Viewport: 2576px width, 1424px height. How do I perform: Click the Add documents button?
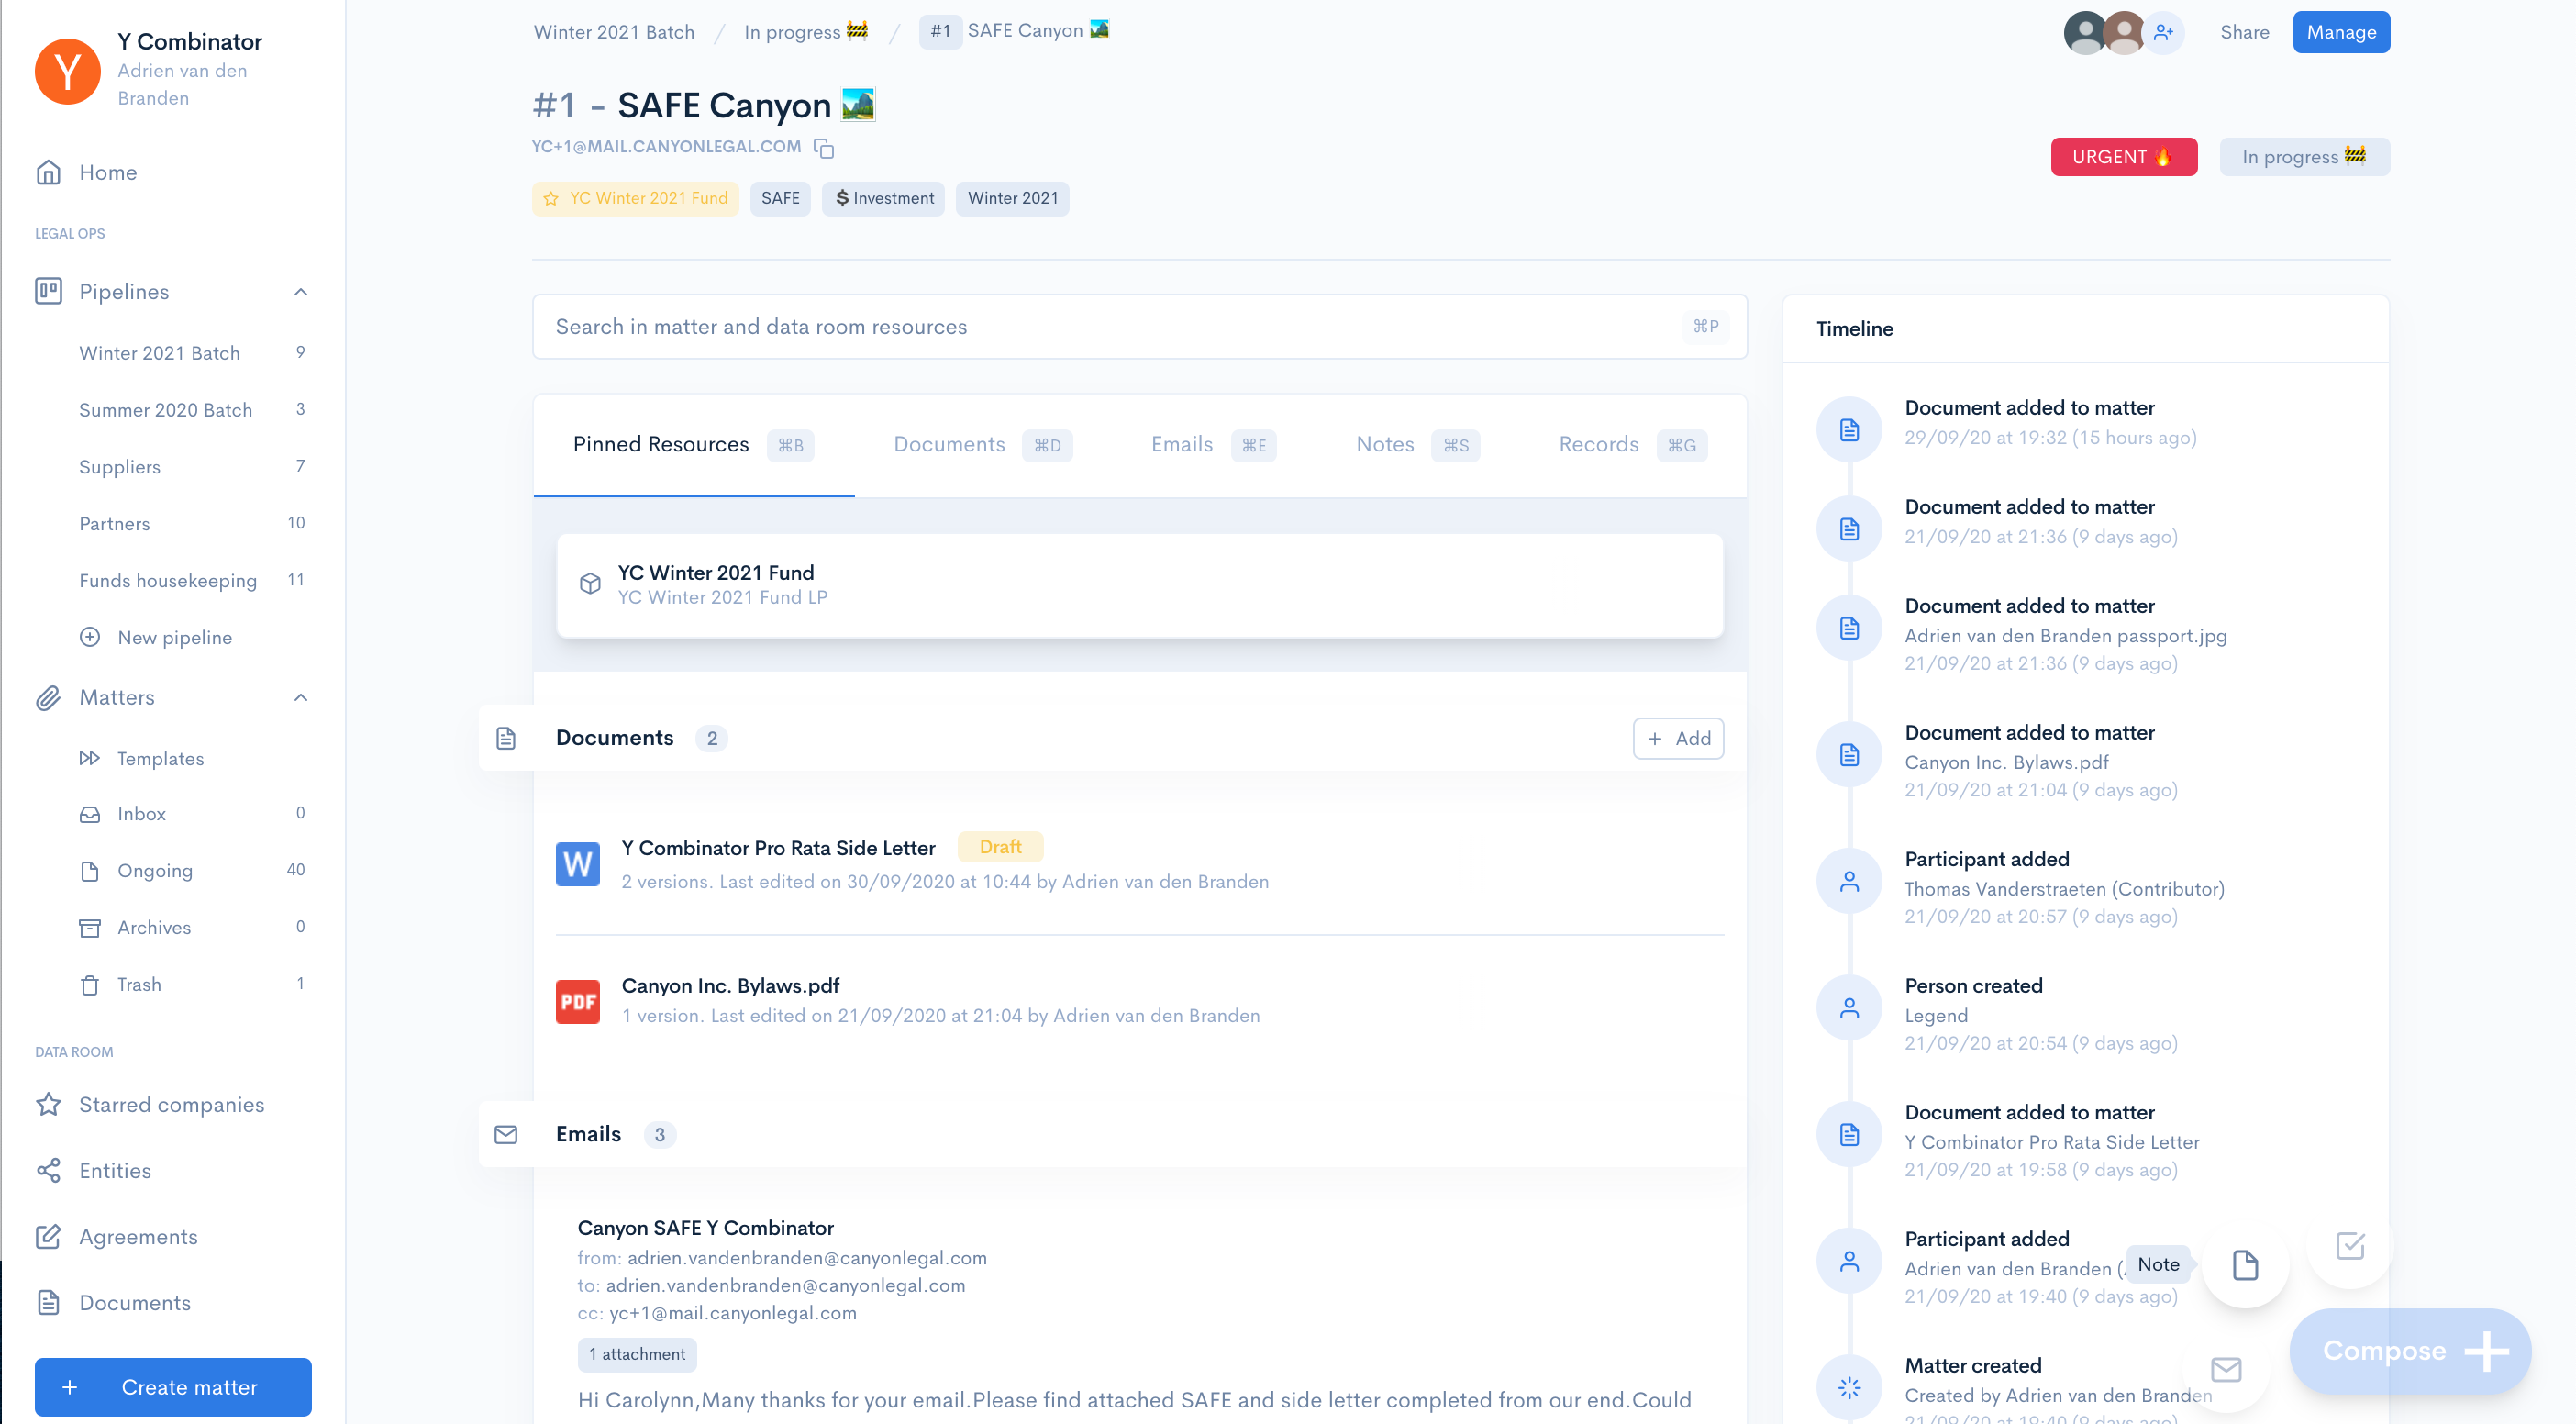coord(1677,738)
